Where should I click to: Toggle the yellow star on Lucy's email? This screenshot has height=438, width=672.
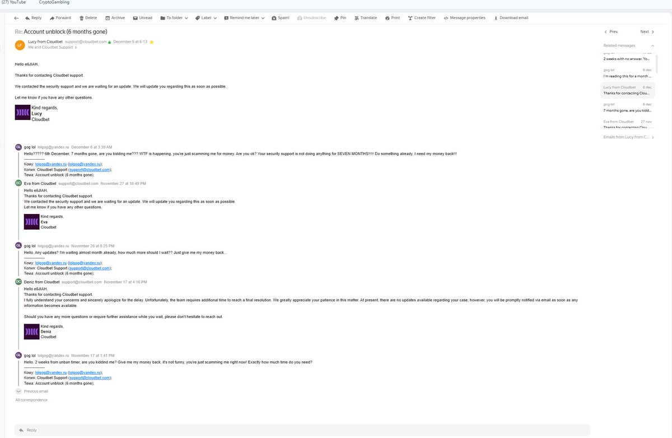152,42
